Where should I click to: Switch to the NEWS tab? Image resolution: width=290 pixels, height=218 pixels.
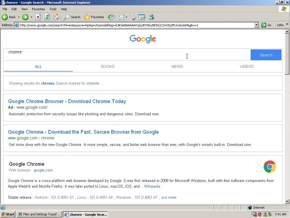177,66
